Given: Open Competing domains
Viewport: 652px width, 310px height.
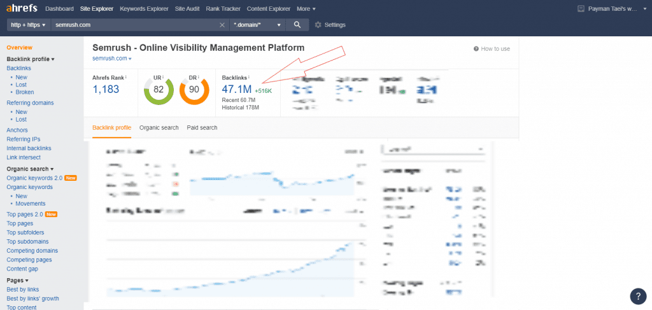Looking at the screenshot, I should pyautogui.click(x=32, y=251).
